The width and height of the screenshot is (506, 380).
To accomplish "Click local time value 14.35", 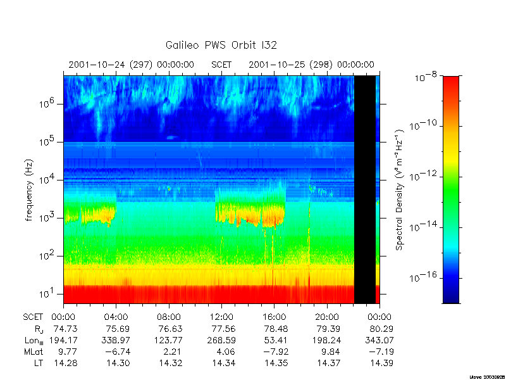I will click(276, 363).
